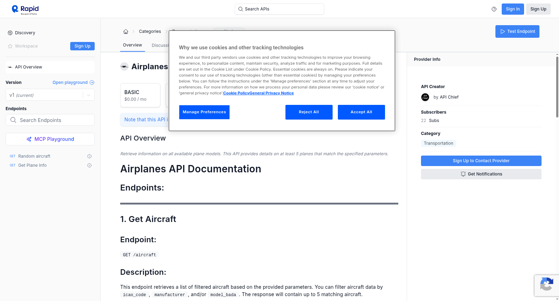The height and width of the screenshot is (301, 559).
Task: Click the 'model_bada' code text
Action: point(223,295)
